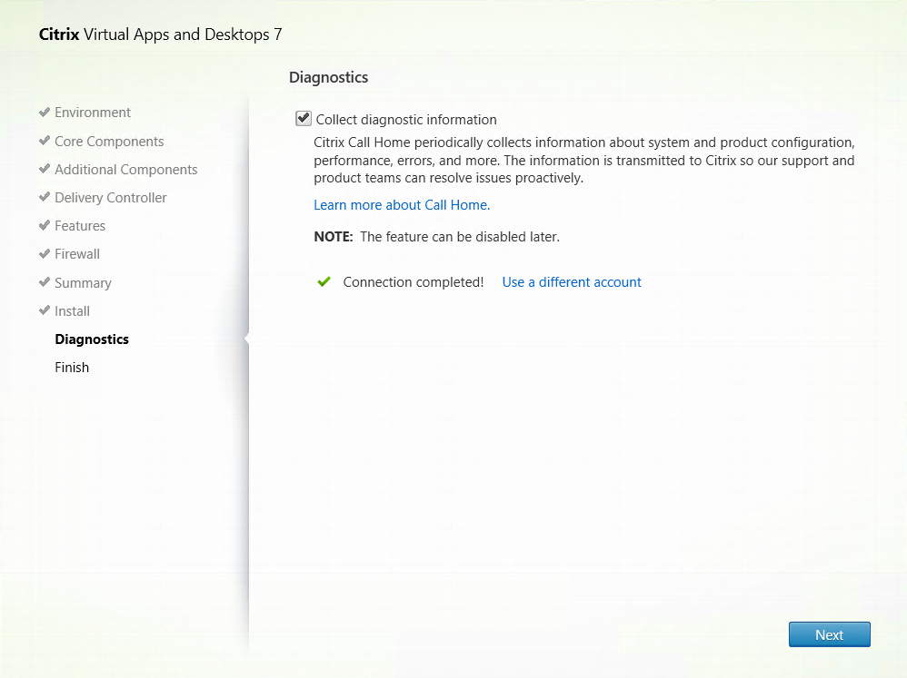
Task: Select the Diagnostics step in sidebar
Action: click(x=92, y=339)
